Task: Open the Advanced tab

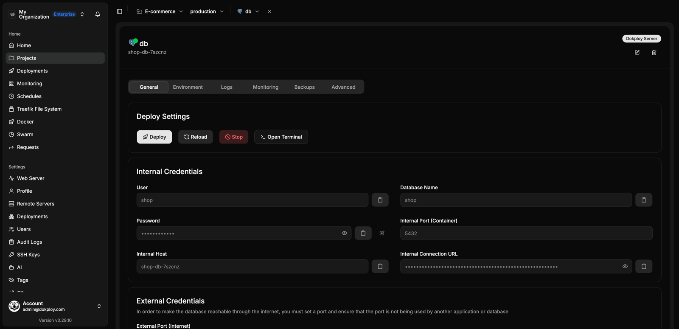Action: click(x=343, y=87)
